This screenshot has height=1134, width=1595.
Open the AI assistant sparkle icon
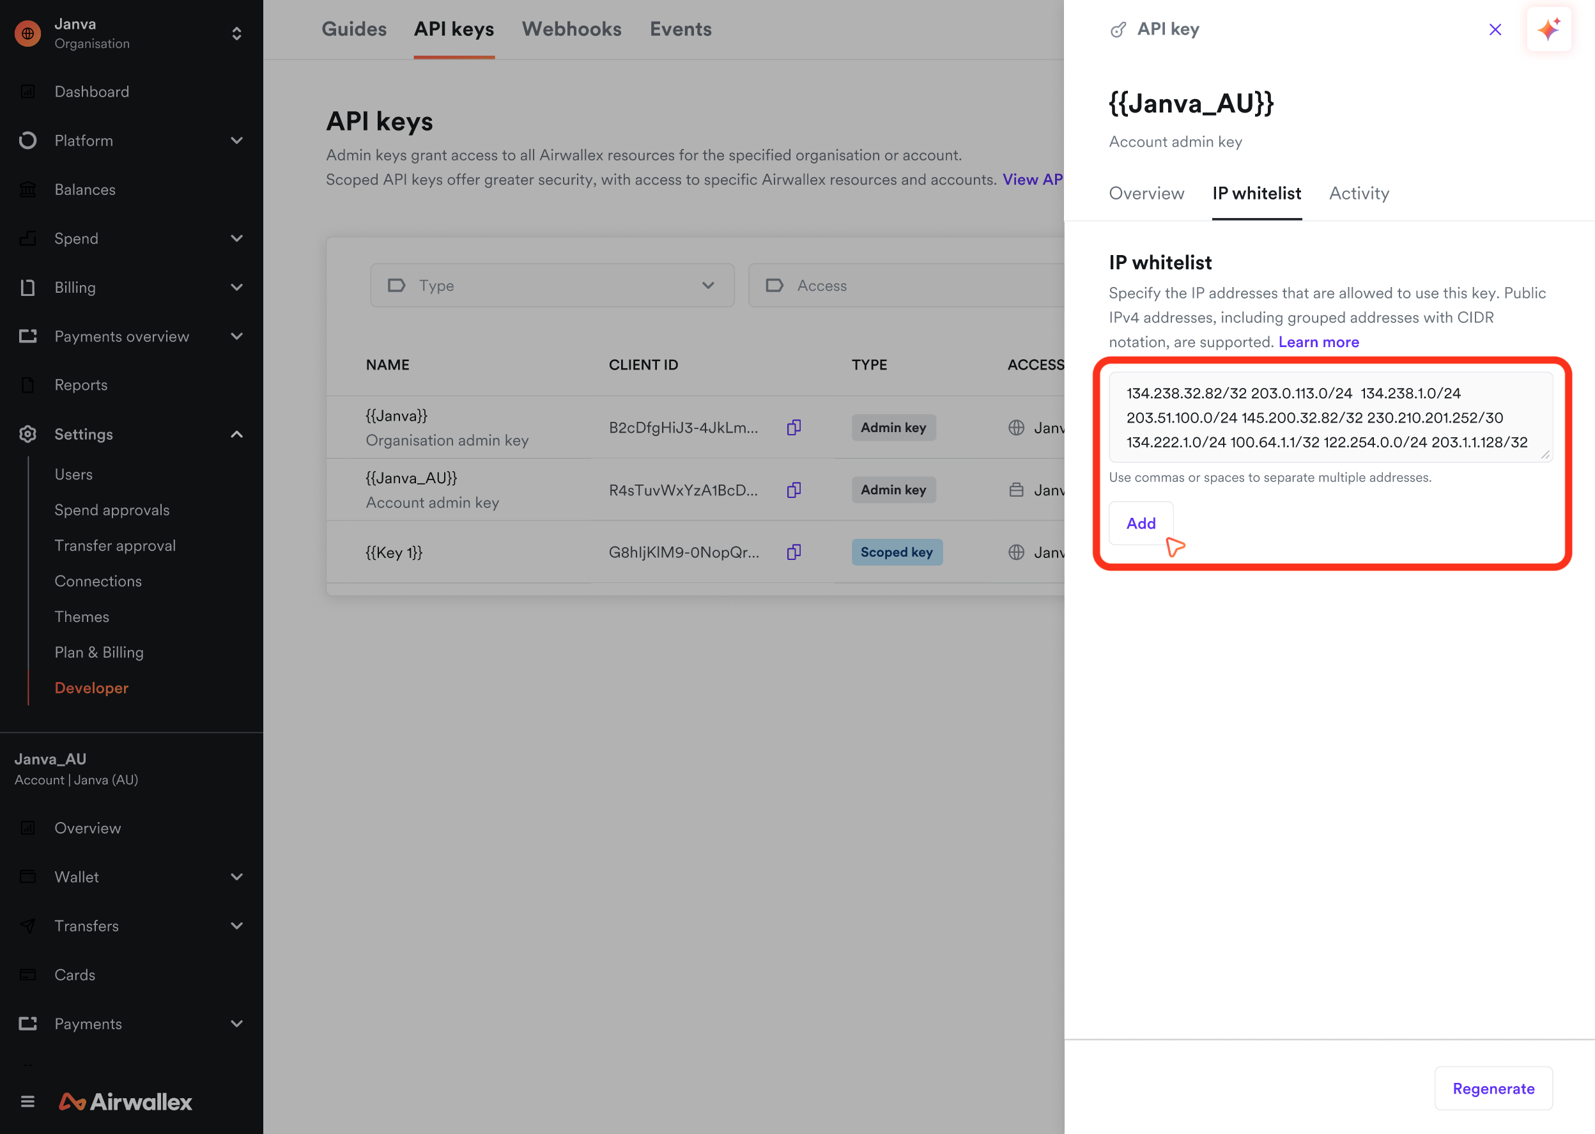pos(1549,29)
